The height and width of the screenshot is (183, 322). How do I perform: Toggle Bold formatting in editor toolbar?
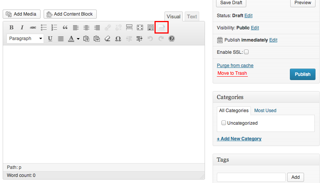[x=11, y=27]
